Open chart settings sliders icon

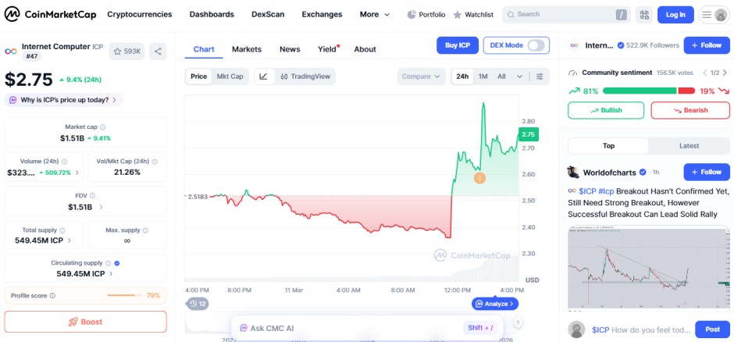pyautogui.click(x=540, y=77)
